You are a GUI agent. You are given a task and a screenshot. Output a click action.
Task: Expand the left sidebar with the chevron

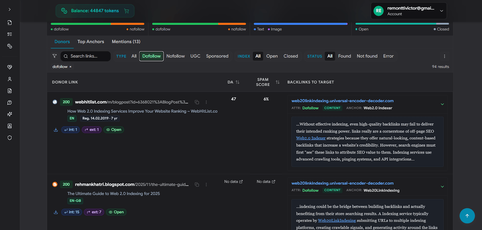click(x=10, y=9)
